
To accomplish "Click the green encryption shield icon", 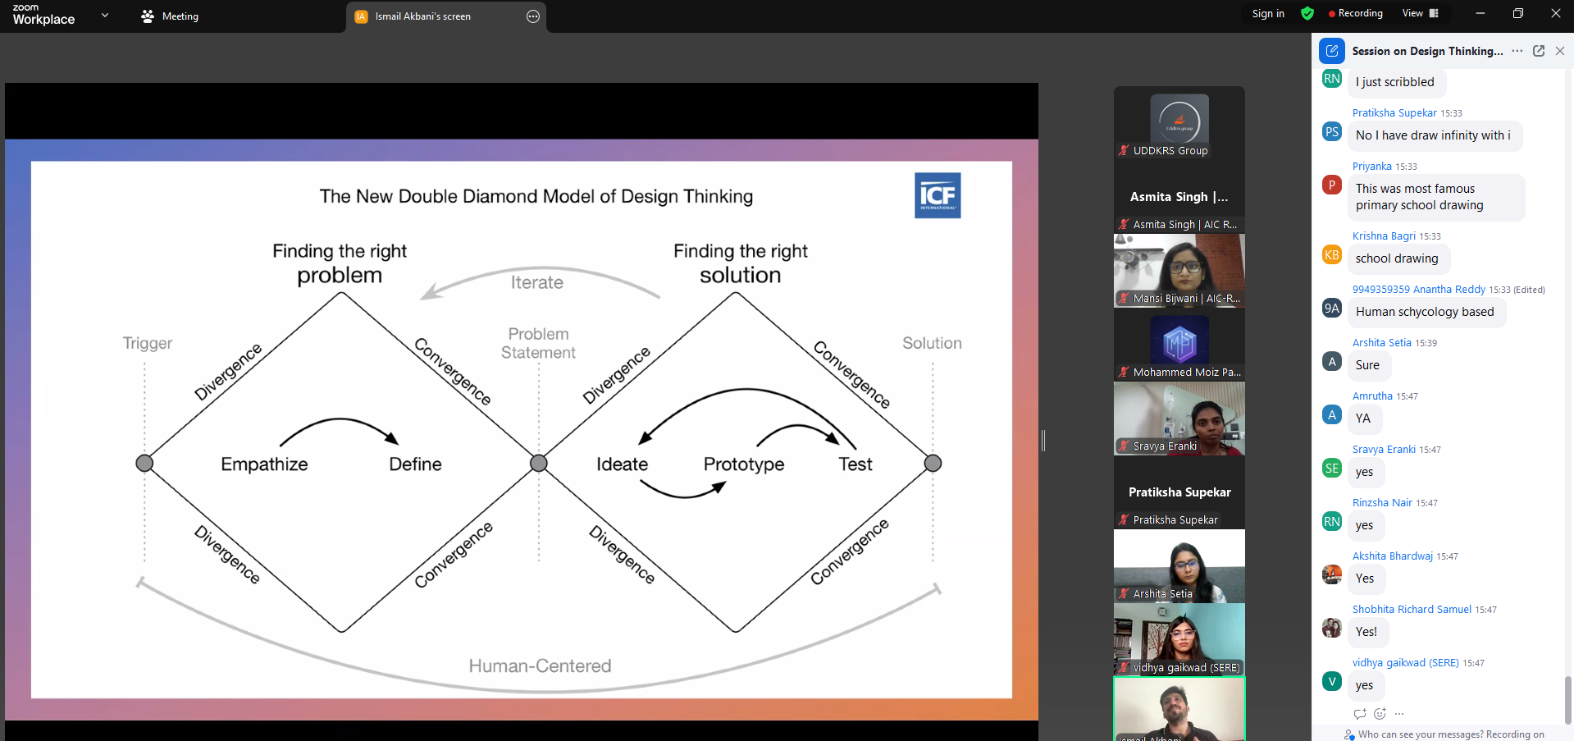I will coord(1307,13).
